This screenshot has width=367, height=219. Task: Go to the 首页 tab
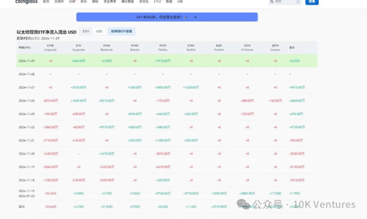tap(46, 2)
